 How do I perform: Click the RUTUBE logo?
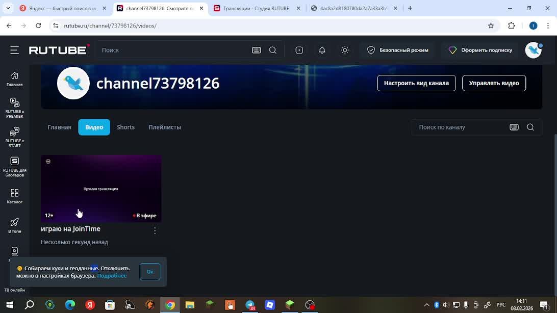tap(59, 49)
